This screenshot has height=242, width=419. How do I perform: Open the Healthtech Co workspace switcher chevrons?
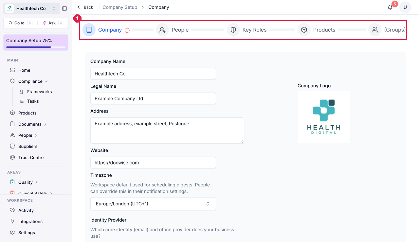pyautogui.click(x=54, y=9)
